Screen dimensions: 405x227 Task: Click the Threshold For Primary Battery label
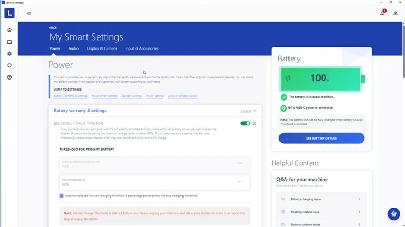(x=87, y=150)
